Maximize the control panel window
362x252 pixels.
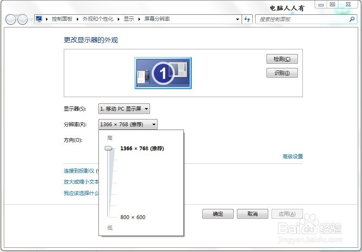click(332, 4)
